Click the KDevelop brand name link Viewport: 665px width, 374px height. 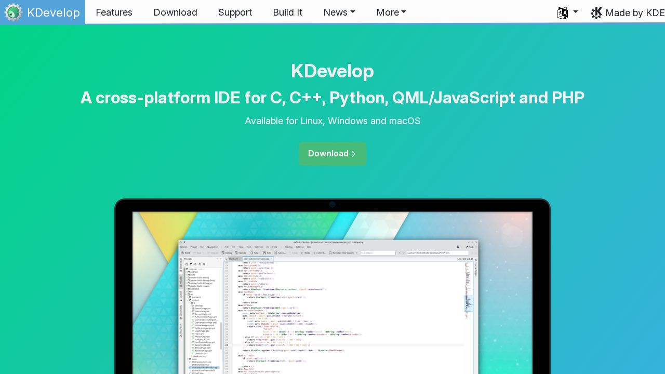tap(54, 12)
